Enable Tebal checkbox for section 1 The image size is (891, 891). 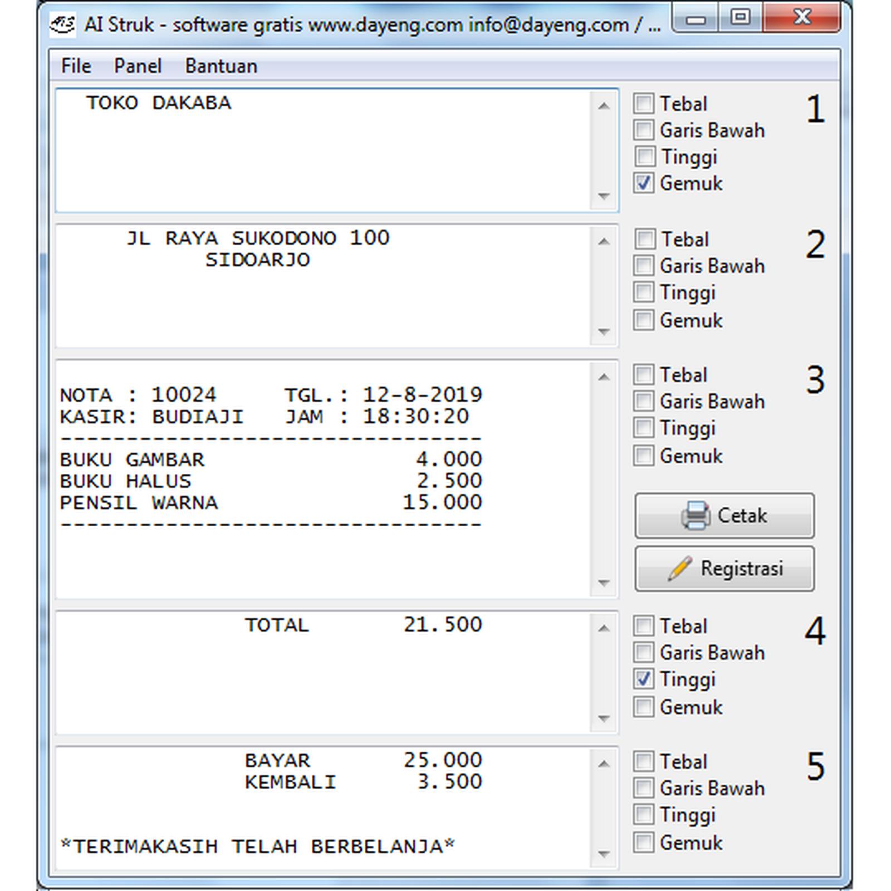pos(644,104)
